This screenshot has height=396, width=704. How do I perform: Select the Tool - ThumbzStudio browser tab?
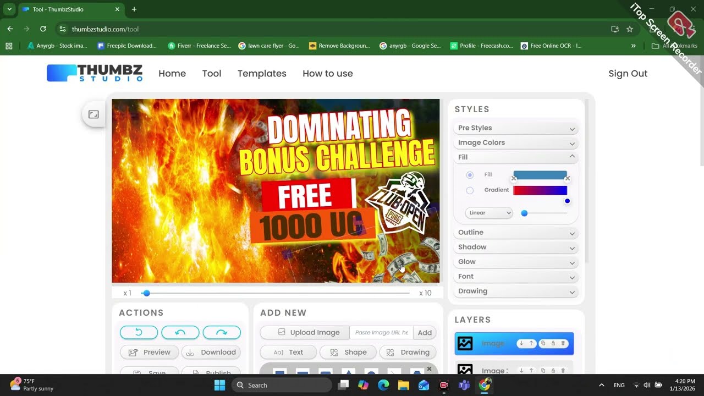click(x=70, y=9)
